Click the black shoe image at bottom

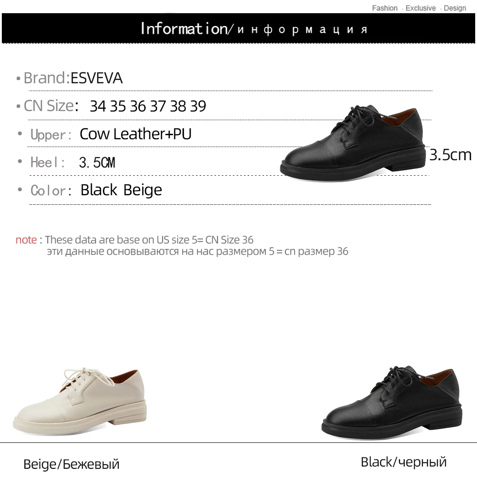click(x=392, y=402)
